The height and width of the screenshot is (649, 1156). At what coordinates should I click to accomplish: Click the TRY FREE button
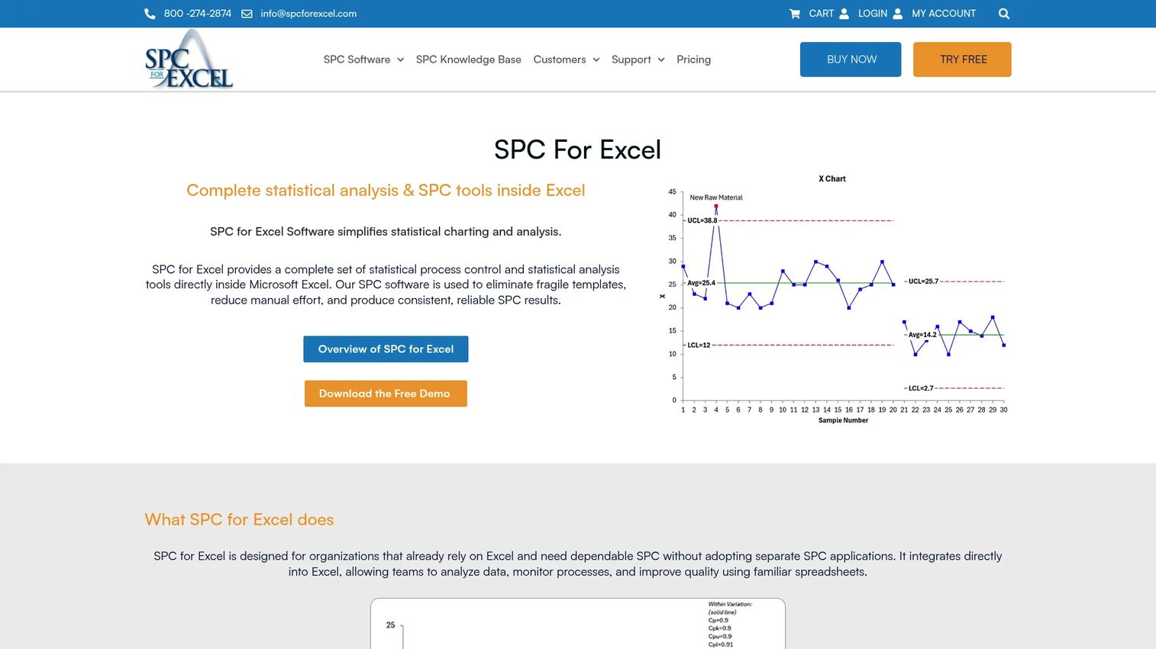pos(962,59)
